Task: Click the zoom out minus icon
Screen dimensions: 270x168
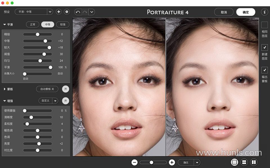Action: (134, 162)
